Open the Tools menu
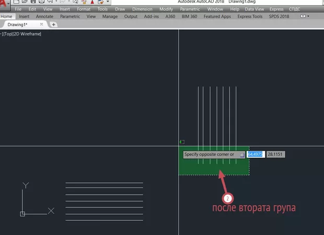Viewport: 324px width, 235px height. pyautogui.click(x=102, y=9)
